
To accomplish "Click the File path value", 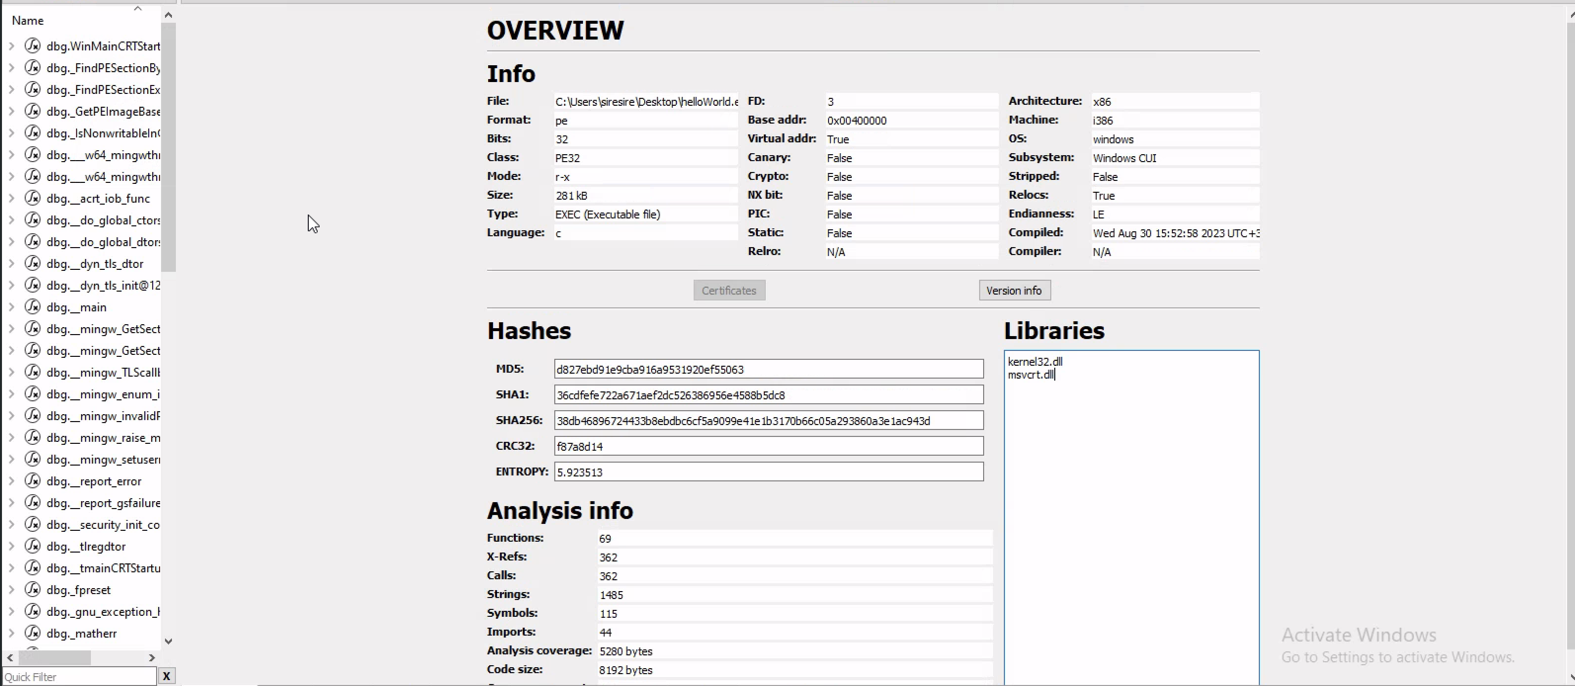I will click(646, 101).
